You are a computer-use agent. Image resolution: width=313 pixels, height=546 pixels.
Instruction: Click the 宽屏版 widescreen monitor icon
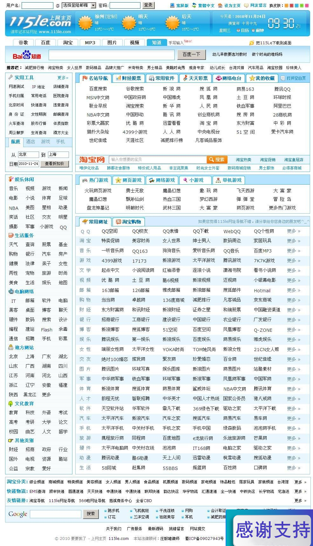pos(172,5)
